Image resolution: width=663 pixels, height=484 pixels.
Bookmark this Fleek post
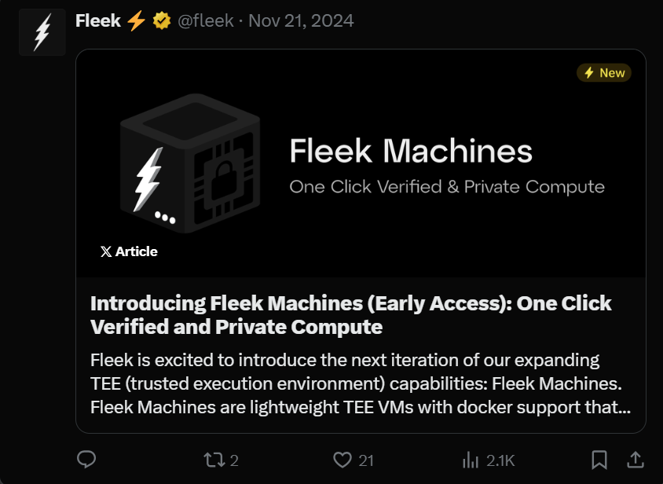[x=599, y=460]
